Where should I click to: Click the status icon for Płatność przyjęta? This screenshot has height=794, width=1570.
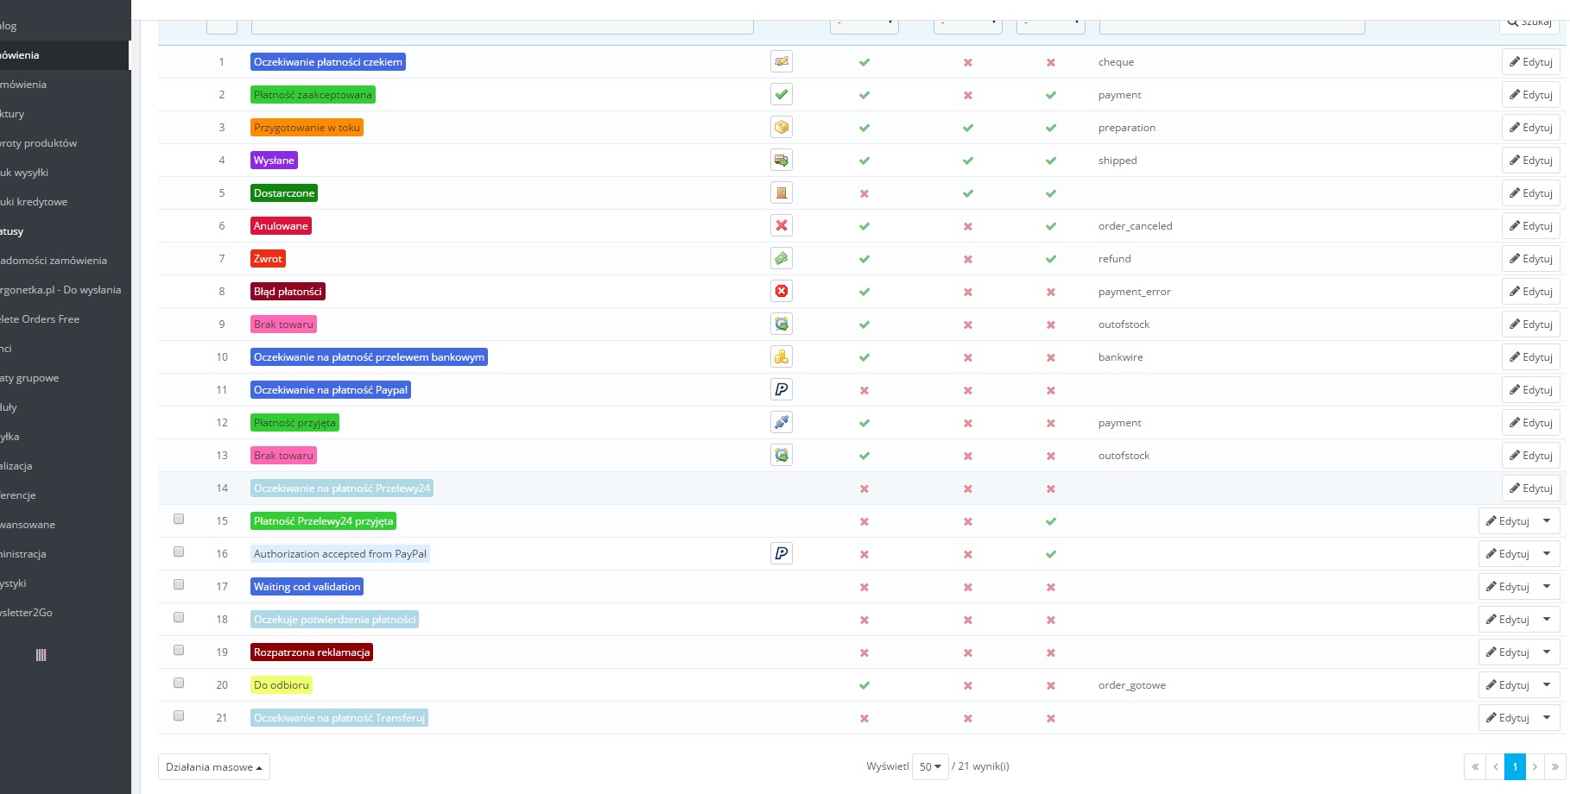pos(782,422)
